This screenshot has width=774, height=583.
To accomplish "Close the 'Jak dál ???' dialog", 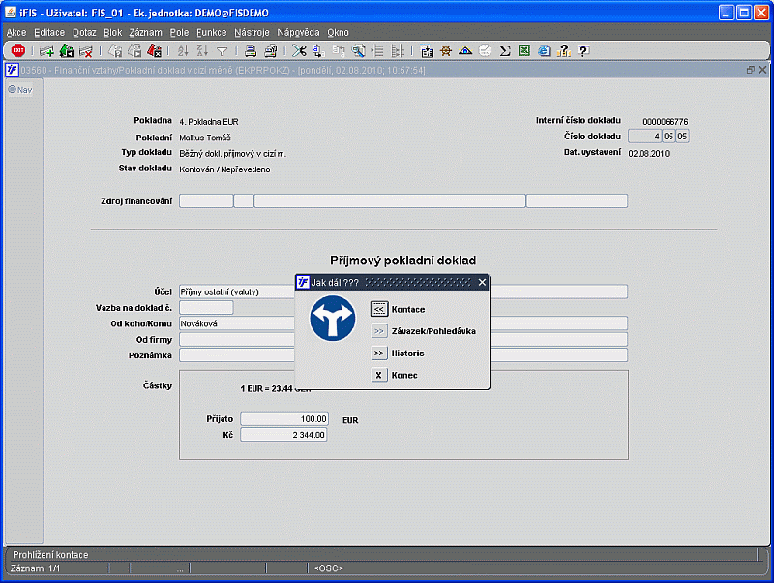I will pos(482,282).
